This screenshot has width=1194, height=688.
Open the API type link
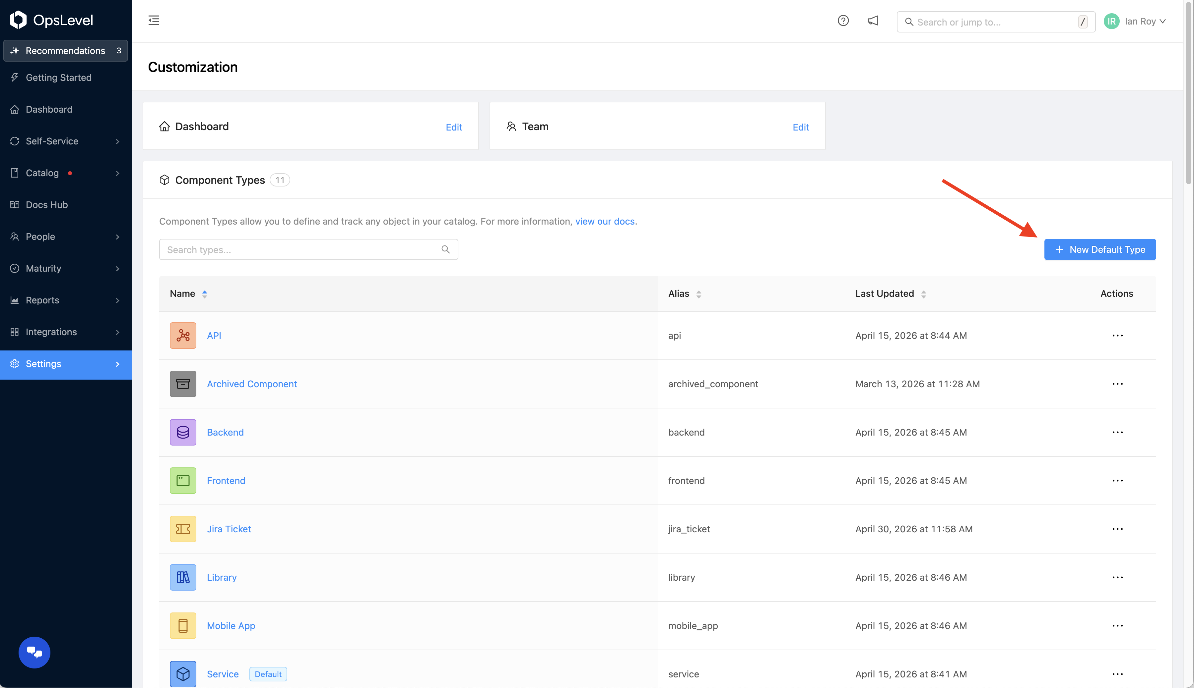coord(214,336)
